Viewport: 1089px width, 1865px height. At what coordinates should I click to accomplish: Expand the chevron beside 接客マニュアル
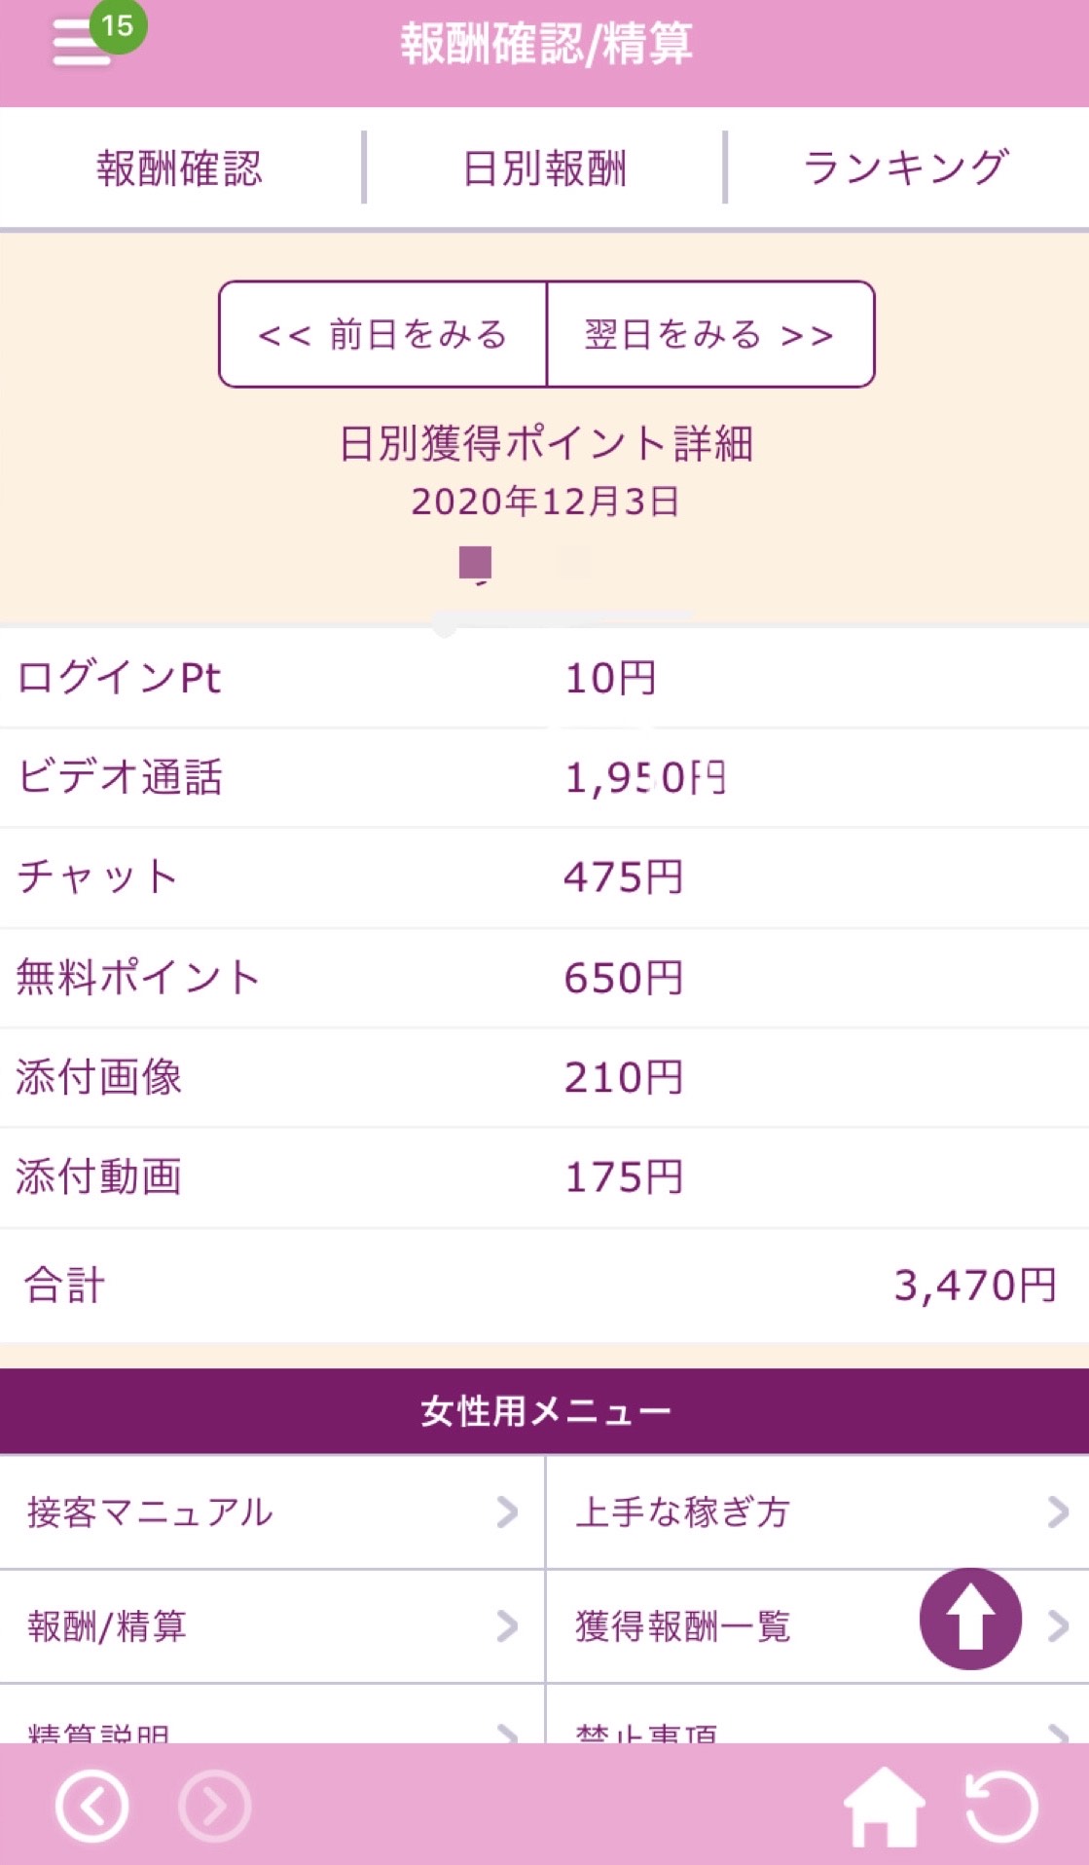[507, 1512]
